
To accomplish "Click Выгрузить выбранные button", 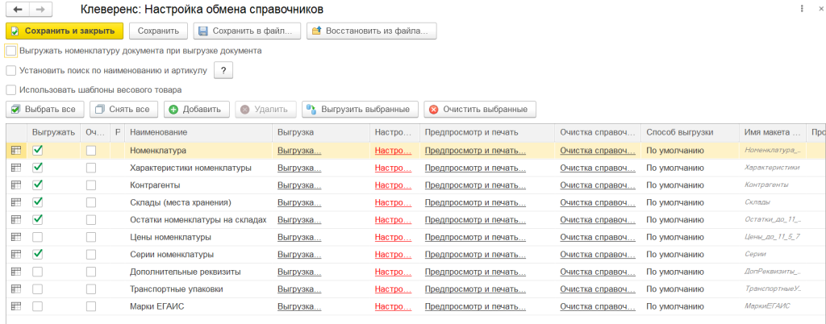I will coord(360,110).
